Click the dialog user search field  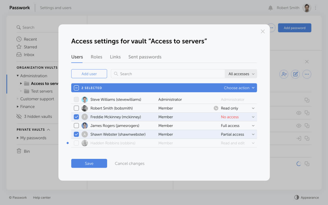[x=168, y=74]
